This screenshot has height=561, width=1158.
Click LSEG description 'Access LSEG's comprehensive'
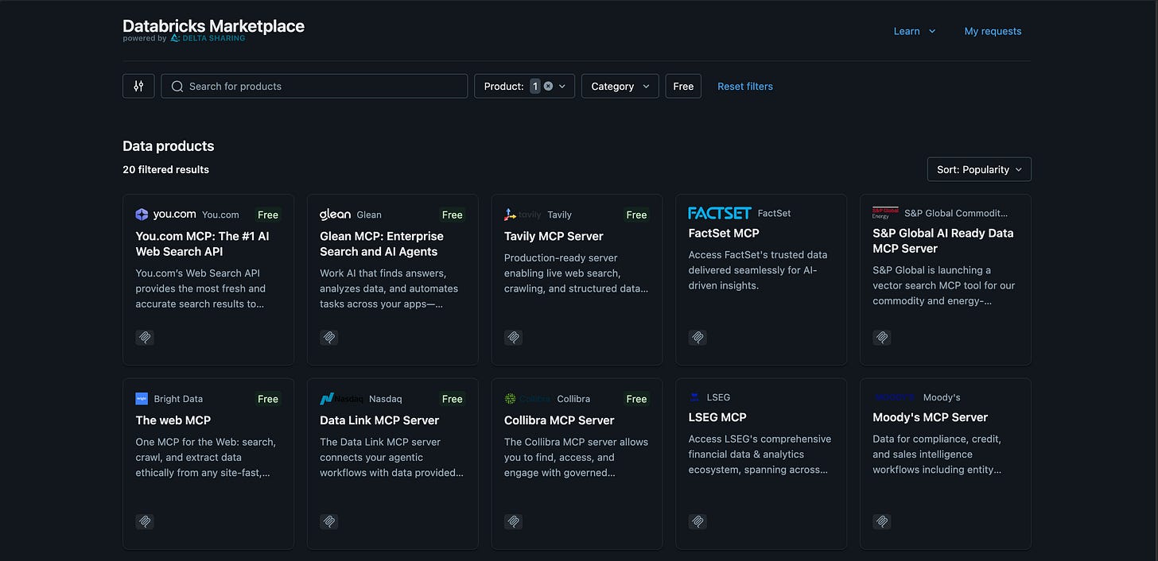click(760, 439)
